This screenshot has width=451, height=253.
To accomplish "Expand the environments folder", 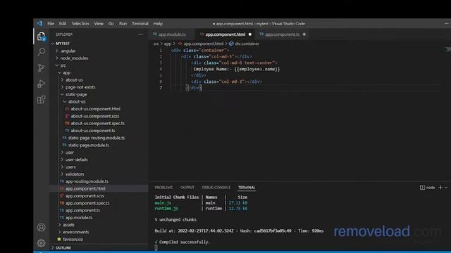I will click(x=99, y=232).
